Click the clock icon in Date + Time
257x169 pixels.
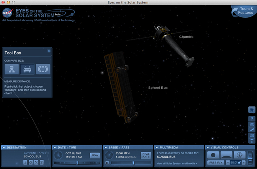coord(58,155)
